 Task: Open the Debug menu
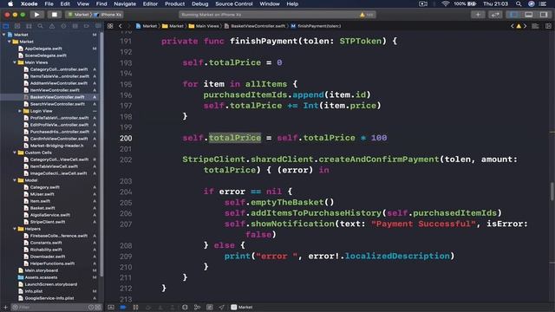(200, 3)
